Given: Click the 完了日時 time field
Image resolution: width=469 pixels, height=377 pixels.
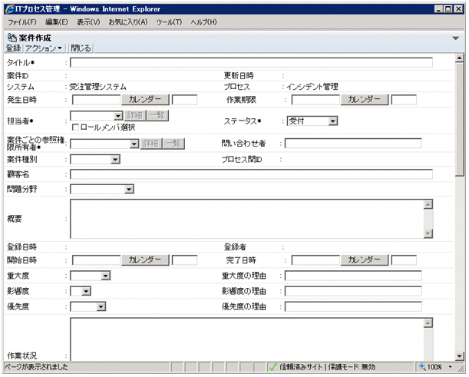Looking at the screenshot, I should click(404, 260).
